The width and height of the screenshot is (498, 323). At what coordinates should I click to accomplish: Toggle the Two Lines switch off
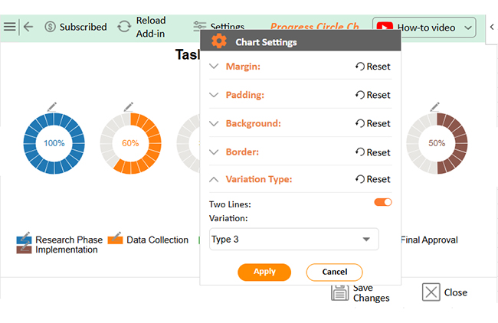coord(382,202)
